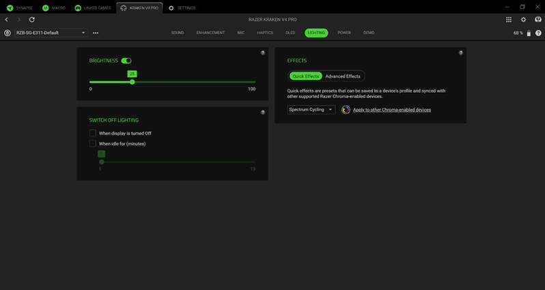Go to the Enhancement section
Viewport: 545px width, 290px height.
coord(210,33)
